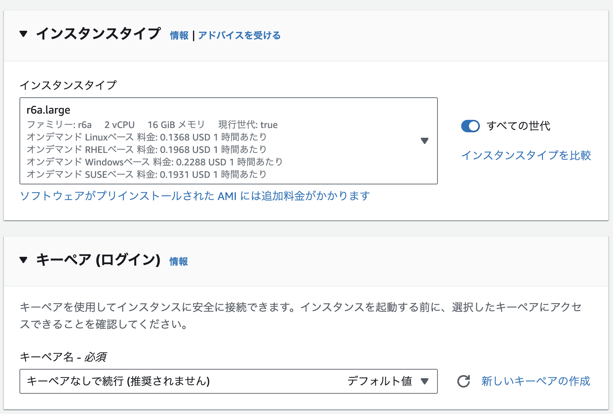The height and width of the screenshot is (414, 613).
Task: Open the r6a.large instance type selector
Action: [228, 141]
